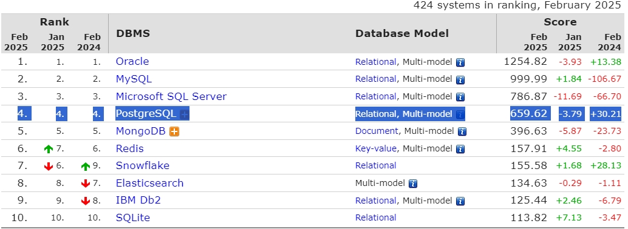Click the -11.69 monthly change value
Screen dimensions: 628x229
pyautogui.click(x=567, y=96)
